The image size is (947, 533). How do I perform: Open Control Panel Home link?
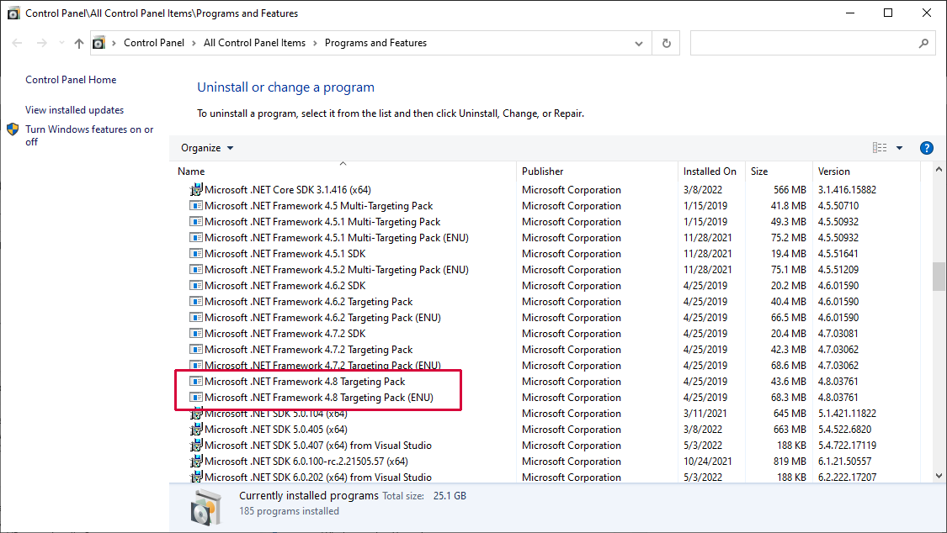point(71,80)
